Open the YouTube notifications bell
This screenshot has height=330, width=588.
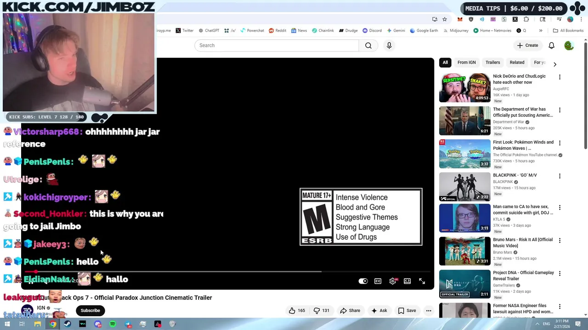pyautogui.click(x=551, y=45)
